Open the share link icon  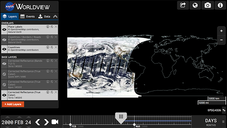(x=183, y=5)
